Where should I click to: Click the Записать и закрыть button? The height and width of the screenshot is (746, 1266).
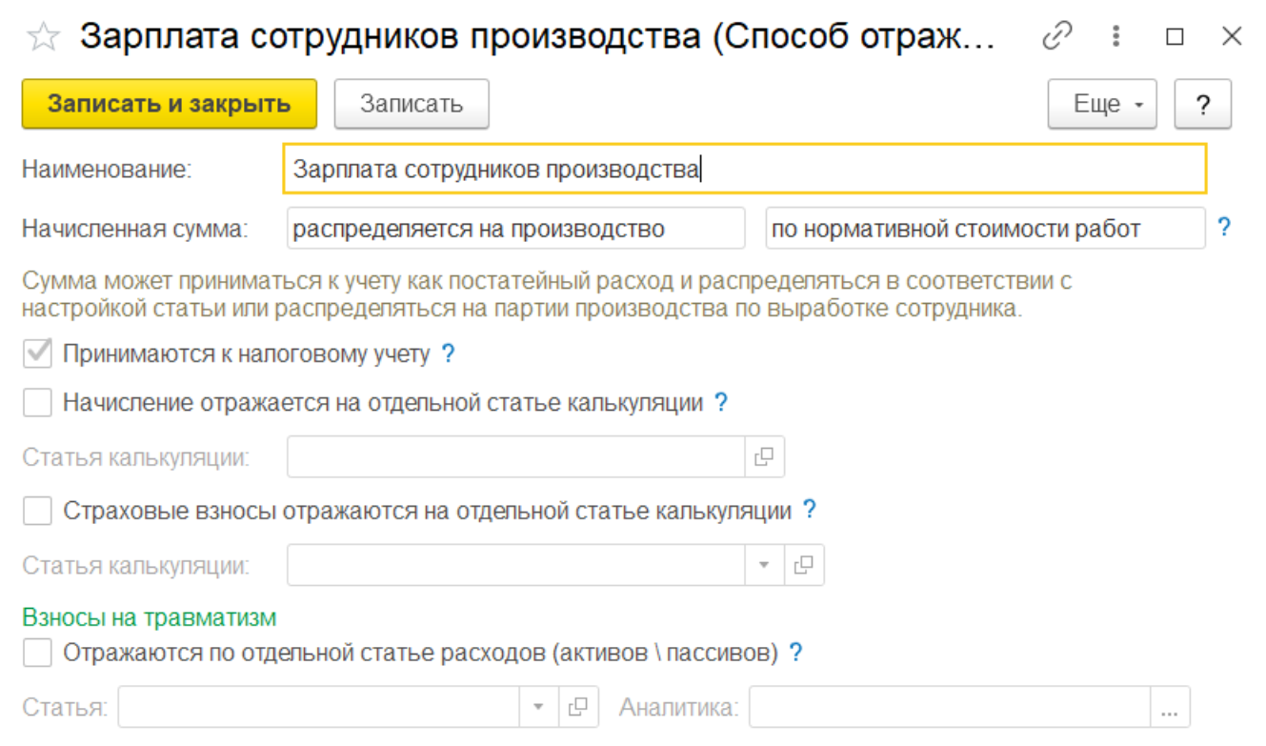169,104
